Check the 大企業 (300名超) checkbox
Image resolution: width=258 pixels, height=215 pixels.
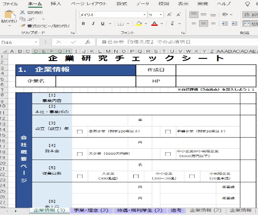(80, 176)
